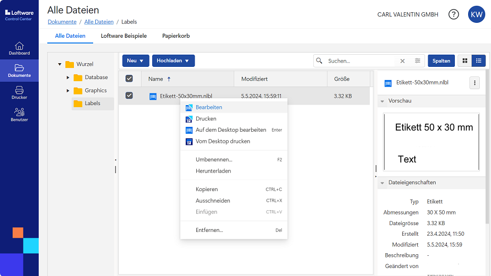
Task: Uncheck the Etikett-50x30mm.nlbl row checkbox
Action: pyautogui.click(x=129, y=96)
